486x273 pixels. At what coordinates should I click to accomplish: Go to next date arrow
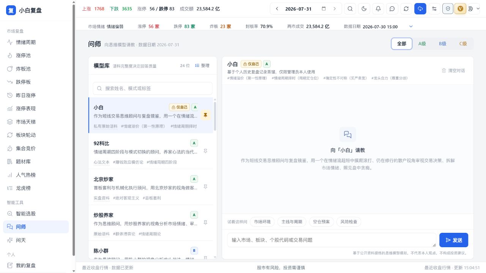click(335, 9)
